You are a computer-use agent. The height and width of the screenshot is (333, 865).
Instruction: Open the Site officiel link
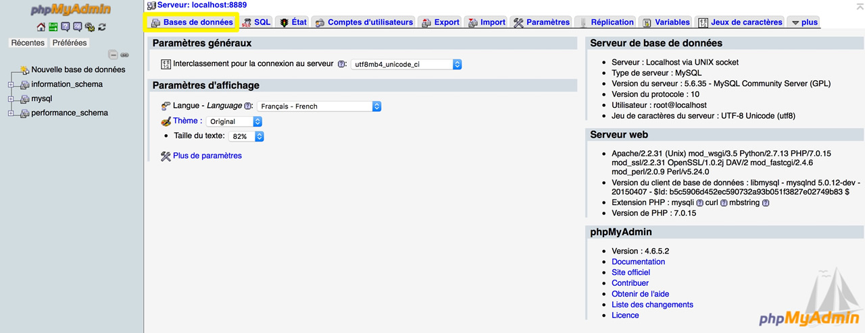(x=631, y=272)
